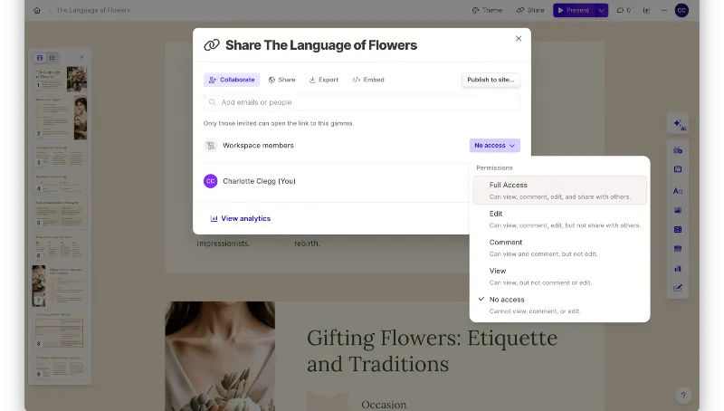Click the Publish to site button
This screenshot has height=411, width=724.
pyautogui.click(x=491, y=80)
